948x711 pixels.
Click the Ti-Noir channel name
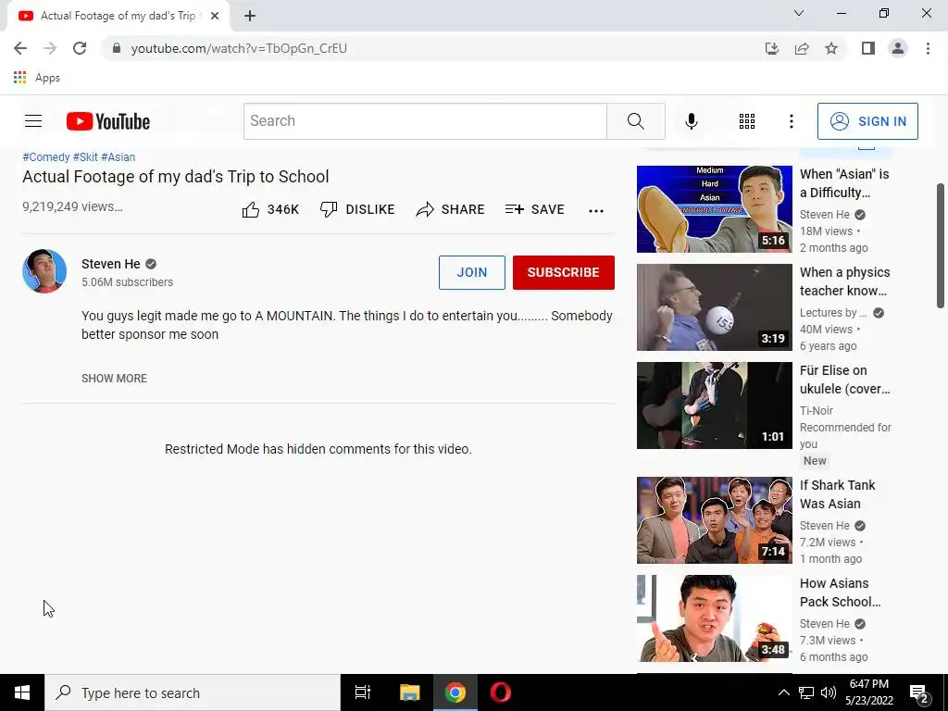click(x=817, y=411)
